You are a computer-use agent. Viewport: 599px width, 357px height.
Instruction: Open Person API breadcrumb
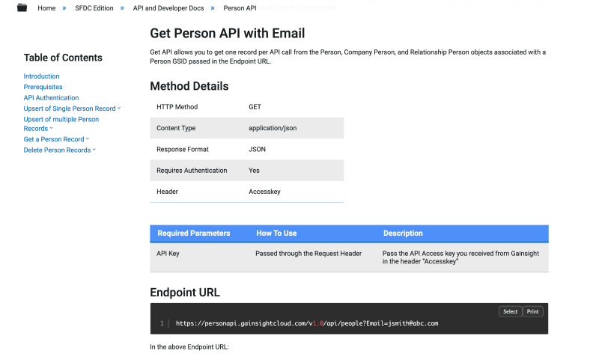coord(240,8)
